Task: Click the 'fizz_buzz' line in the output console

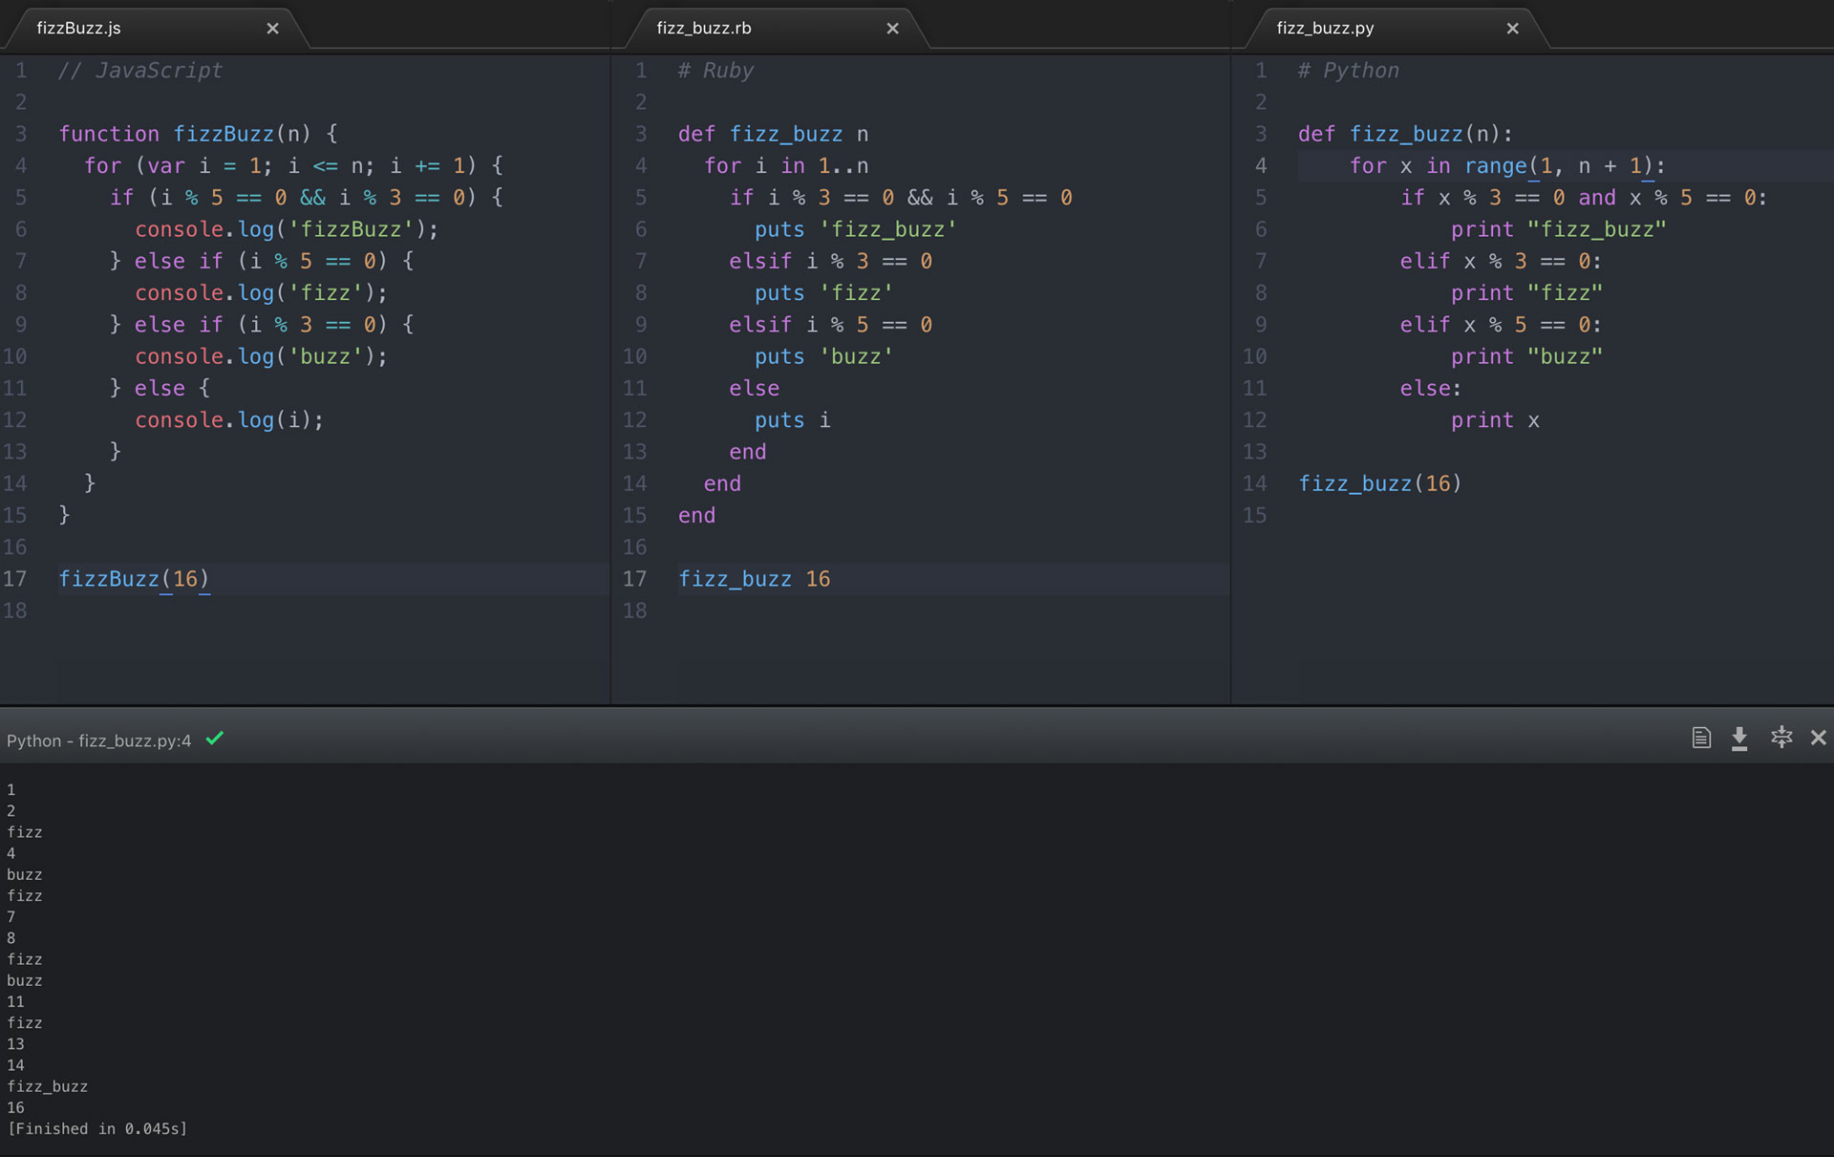Action: click(48, 1086)
